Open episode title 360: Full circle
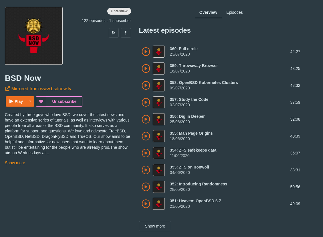 click(x=184, y=49)
